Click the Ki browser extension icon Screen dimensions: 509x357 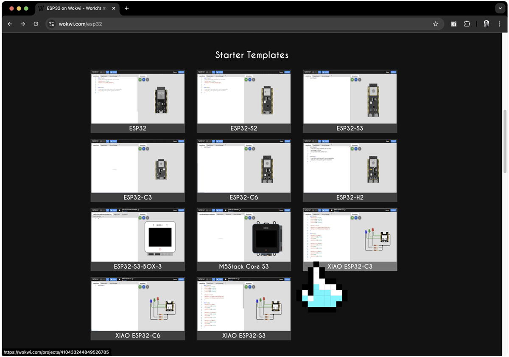coord(453,24)
